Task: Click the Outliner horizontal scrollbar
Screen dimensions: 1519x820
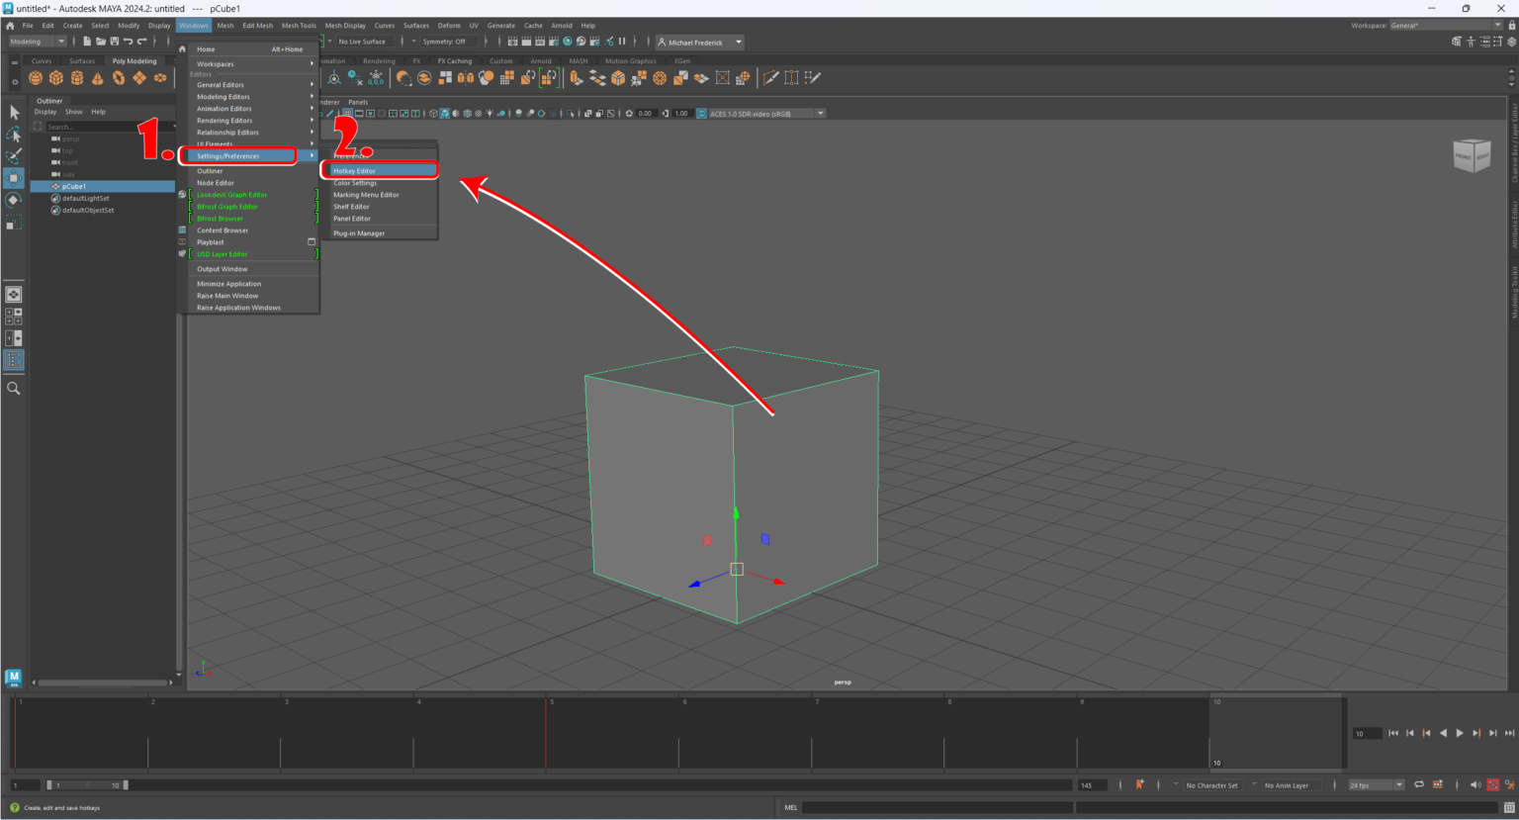Action: (x=103, y=683)
